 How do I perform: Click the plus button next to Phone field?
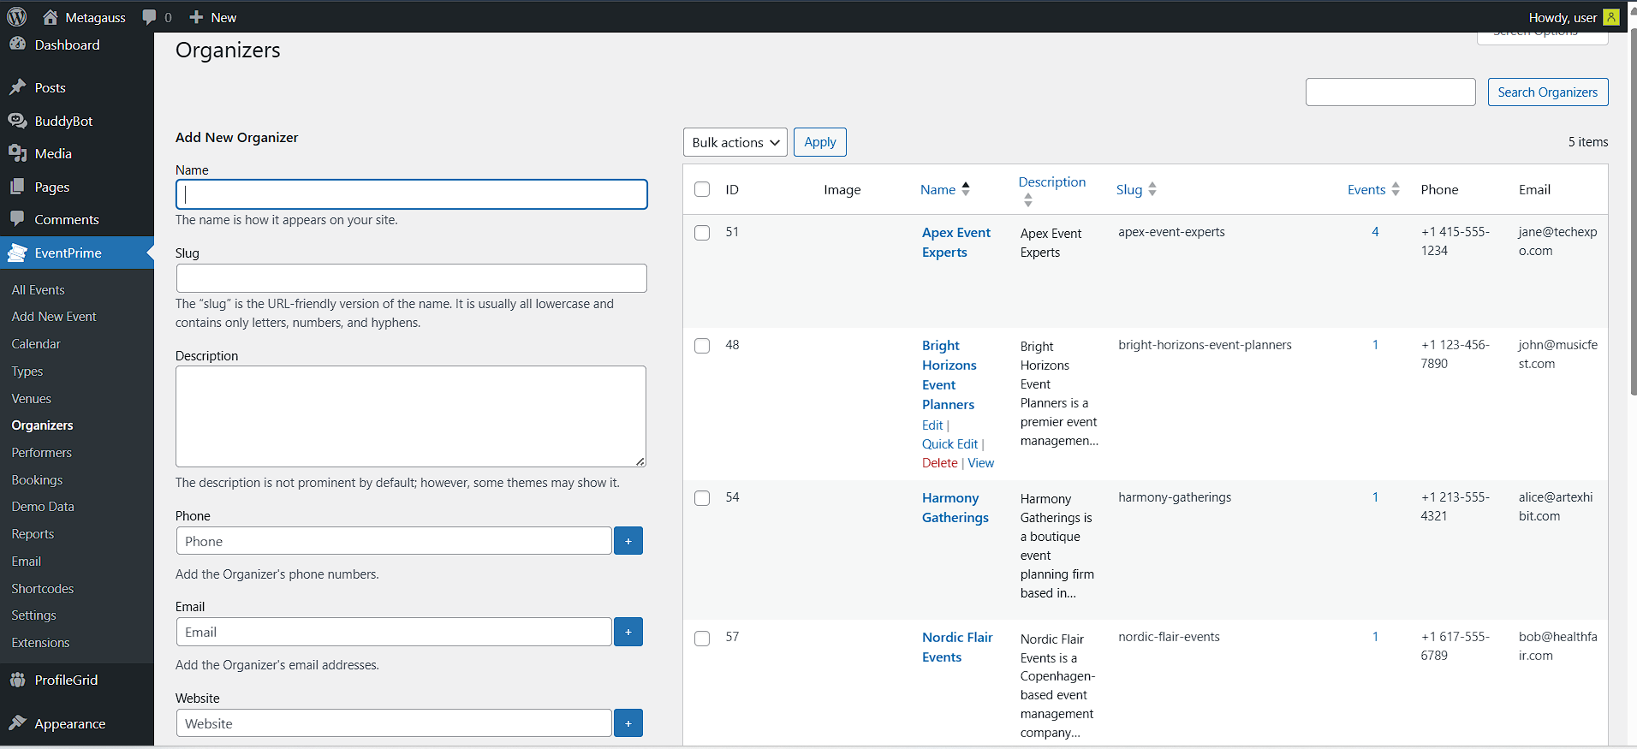pyautogui.click(x=628, y=541)
